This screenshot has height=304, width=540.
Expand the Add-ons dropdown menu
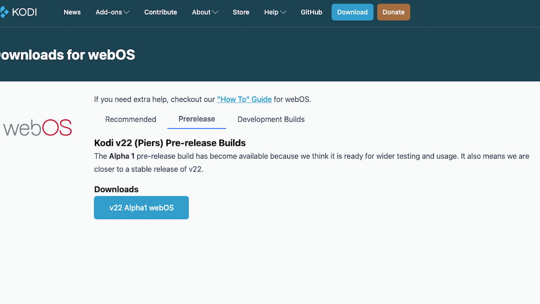(x=112, y=12)
